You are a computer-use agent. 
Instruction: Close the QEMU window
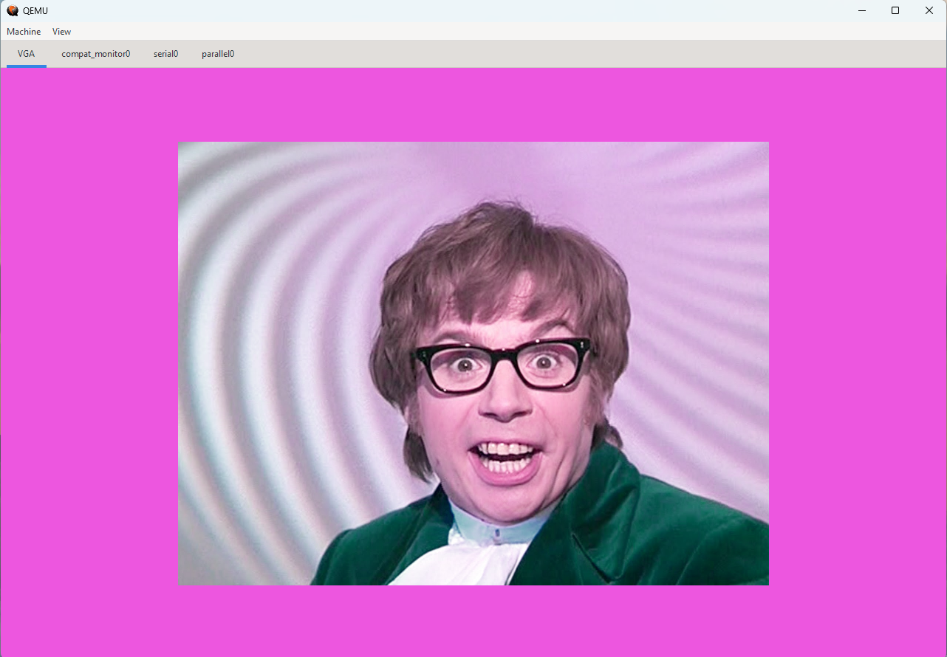pyautogui.click(x=929, y=10)
